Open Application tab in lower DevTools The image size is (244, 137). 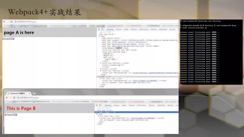[161, 105]
